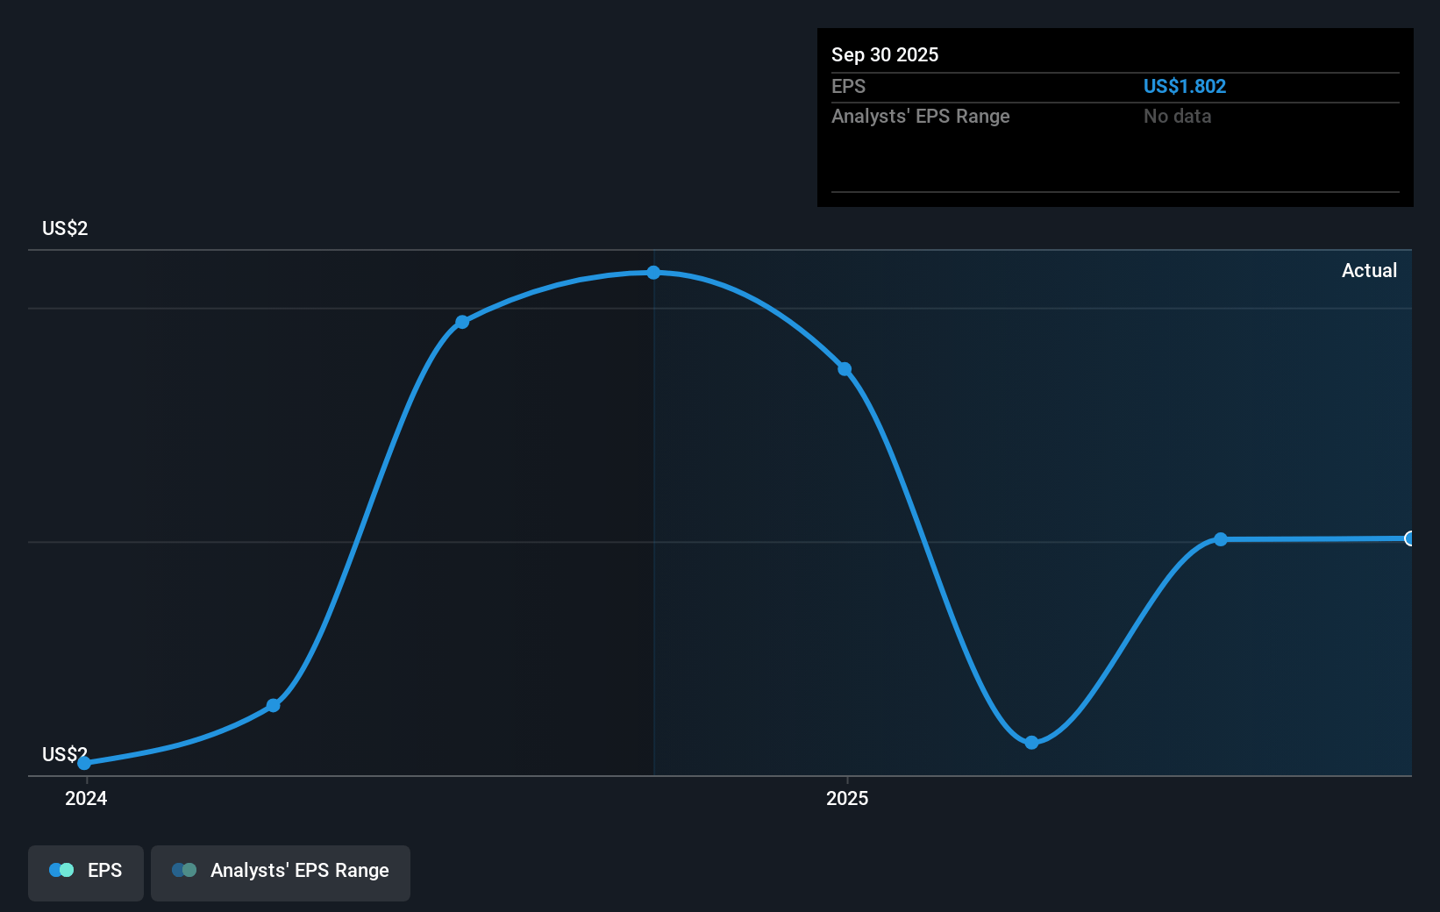This screenshot has height=912, width=1440.
Task: Click the No data text in tooltip
Action: click(x=1177, y=116)
